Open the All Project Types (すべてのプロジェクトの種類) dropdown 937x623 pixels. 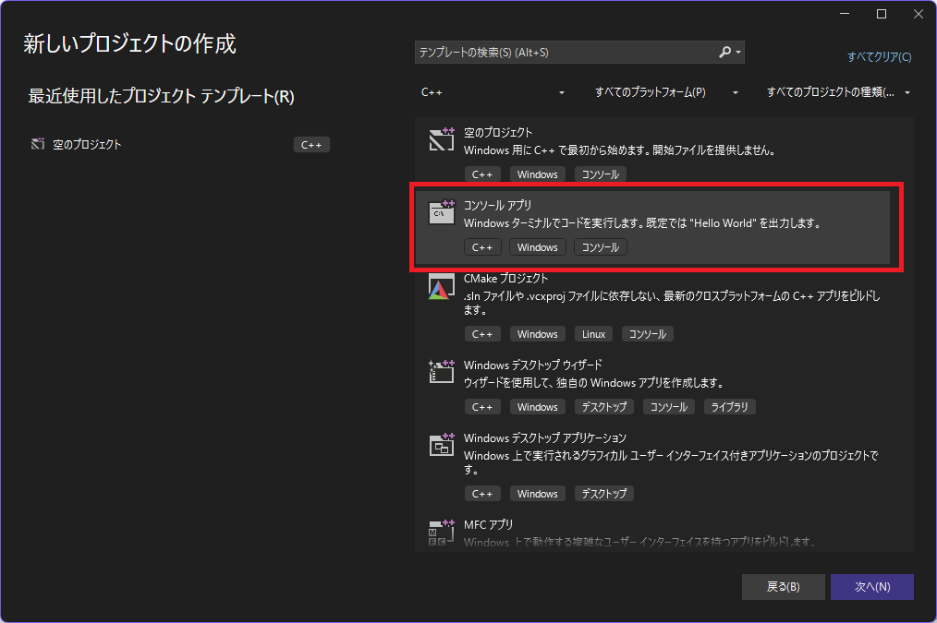[838, 92]
